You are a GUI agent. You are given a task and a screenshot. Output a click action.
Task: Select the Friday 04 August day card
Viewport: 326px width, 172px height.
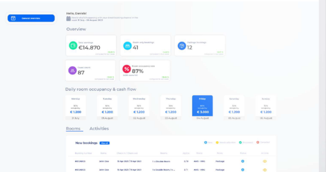click(x=202, y=108)
